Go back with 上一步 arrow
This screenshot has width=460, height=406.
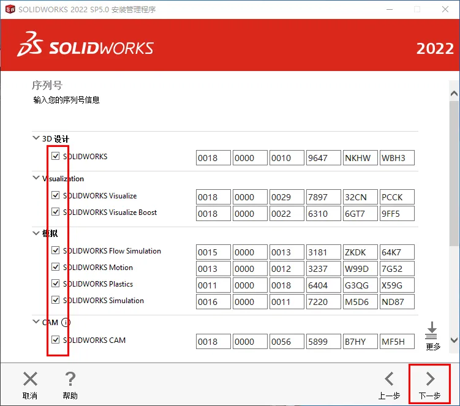tap(389, 378)
